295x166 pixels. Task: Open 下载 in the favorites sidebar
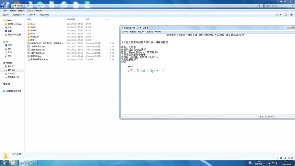click(10, 27)
